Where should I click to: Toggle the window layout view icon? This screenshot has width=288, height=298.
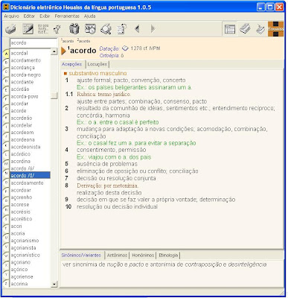pos(230,29)
